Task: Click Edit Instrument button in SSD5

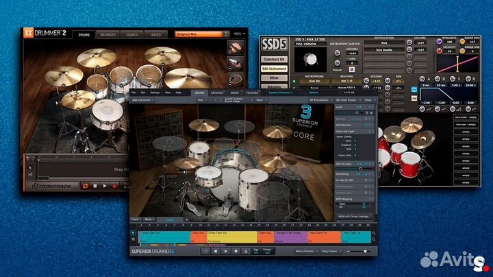Action: click(274, 69)
